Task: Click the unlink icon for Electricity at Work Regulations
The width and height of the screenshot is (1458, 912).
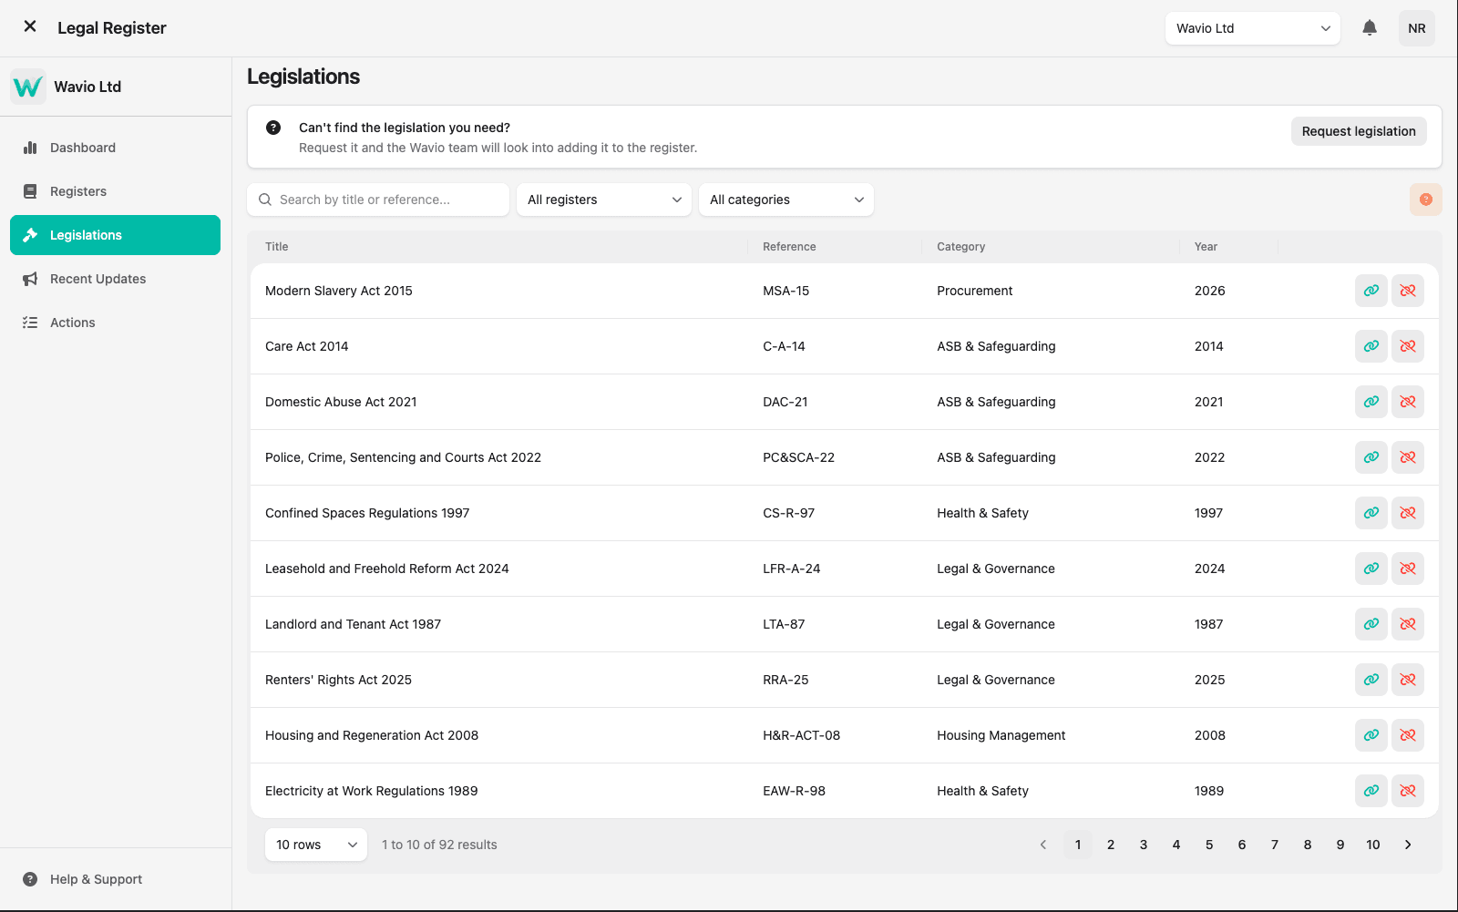Action: click(1408, 791)
